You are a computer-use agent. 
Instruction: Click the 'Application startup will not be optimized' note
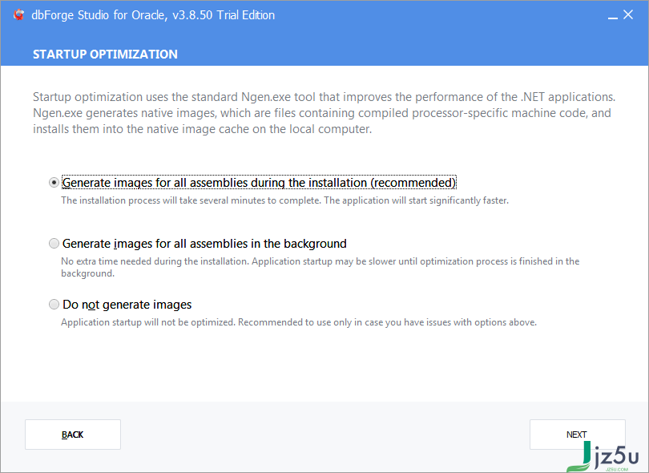point(299,322)
